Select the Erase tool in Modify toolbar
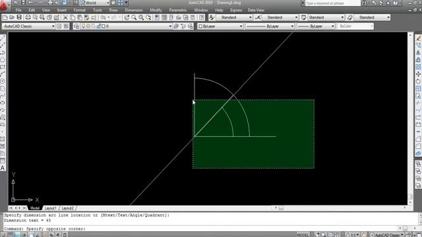 [418, 38]
